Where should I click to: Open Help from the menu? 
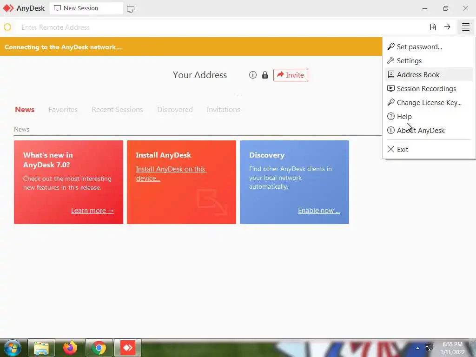coord(429,117)
